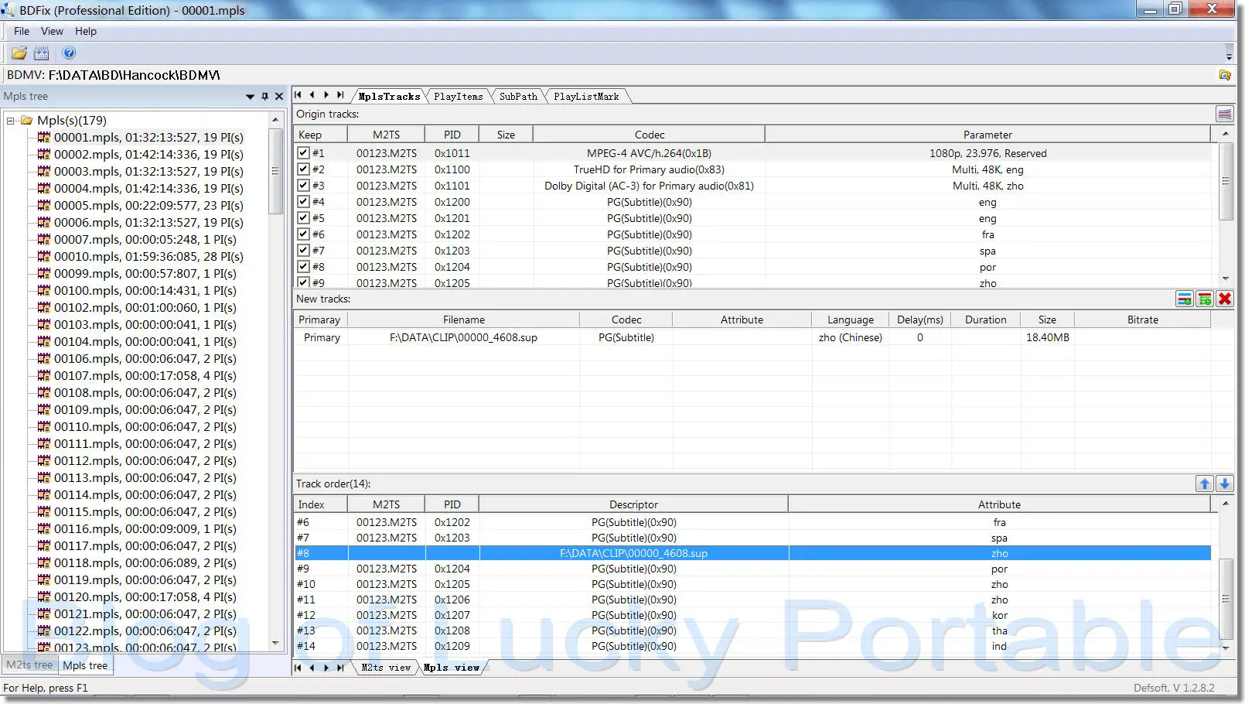Click the playlist icon beside 00001.mpls
1245x704 pixels.
click(x=44, y=138)
